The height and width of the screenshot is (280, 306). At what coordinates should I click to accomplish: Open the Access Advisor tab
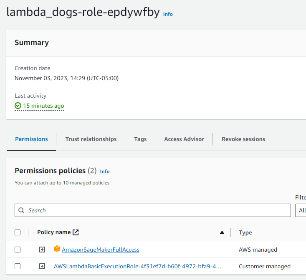tap(184, 139)
